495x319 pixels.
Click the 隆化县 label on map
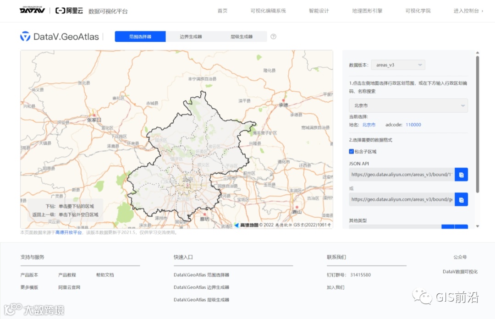pos(269,71)
